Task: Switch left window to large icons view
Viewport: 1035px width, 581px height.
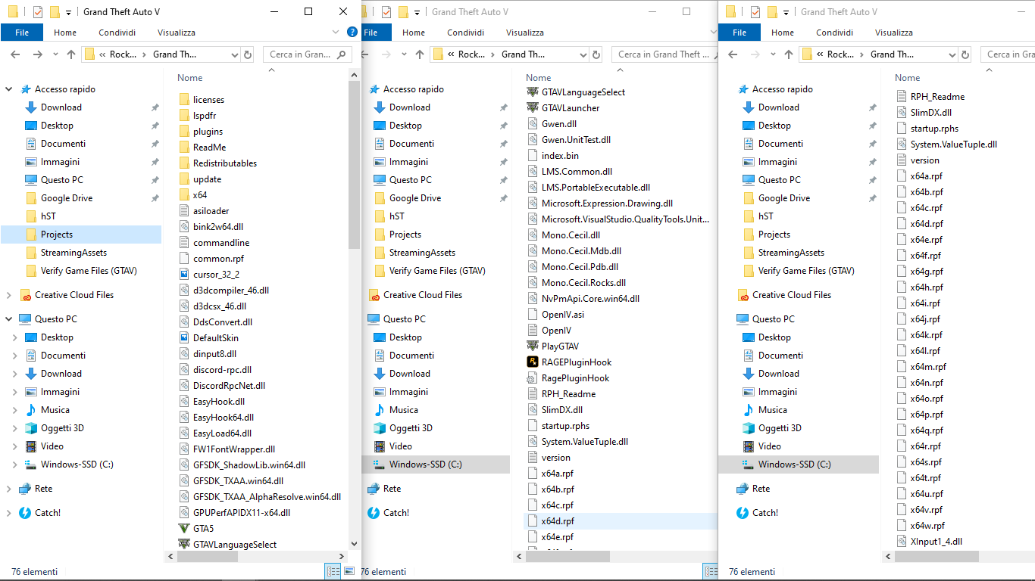Action: tap(349, 571)
